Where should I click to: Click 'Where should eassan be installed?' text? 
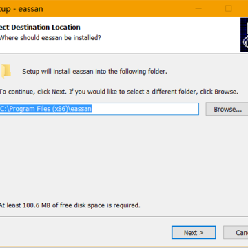coord(50,37)
